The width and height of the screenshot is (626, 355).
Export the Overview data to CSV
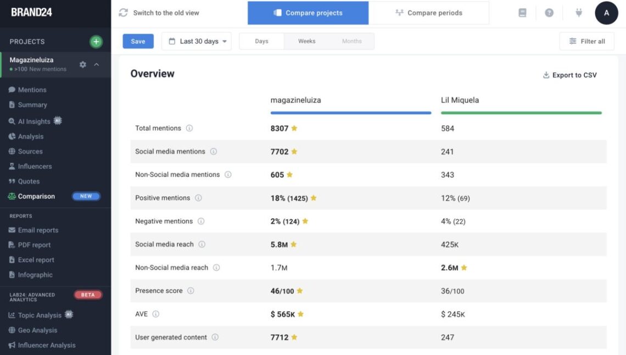click(x=570, y=75)
